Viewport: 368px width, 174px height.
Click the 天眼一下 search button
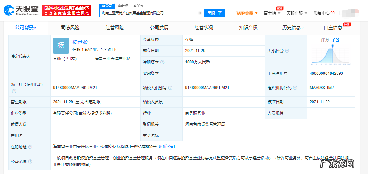[215, 13]
